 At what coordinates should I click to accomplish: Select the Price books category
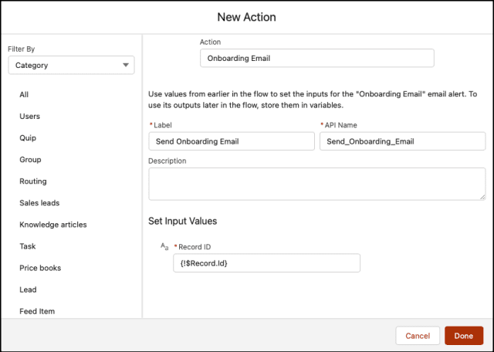click(x=40, y=268)
